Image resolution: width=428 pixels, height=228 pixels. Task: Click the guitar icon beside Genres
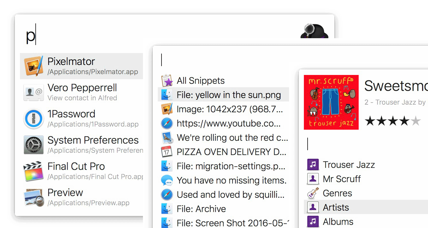tap(313, 193)
